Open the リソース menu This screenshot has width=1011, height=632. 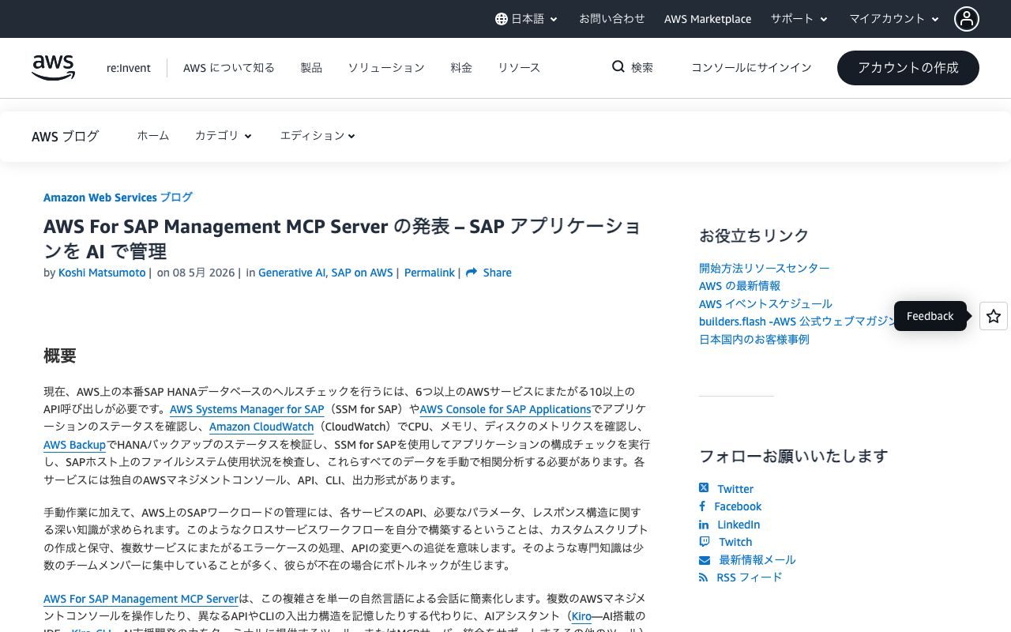(x=519, y=68)
